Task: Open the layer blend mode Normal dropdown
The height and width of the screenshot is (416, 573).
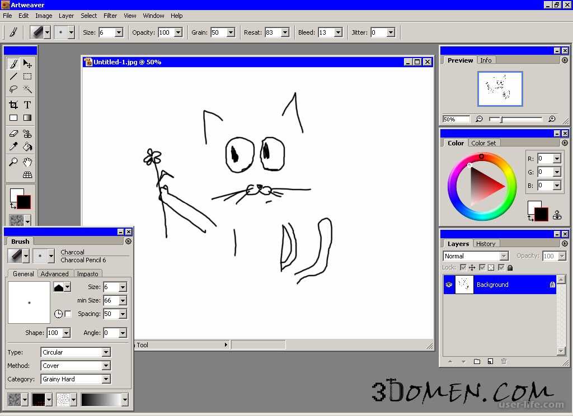Action: 475,256
